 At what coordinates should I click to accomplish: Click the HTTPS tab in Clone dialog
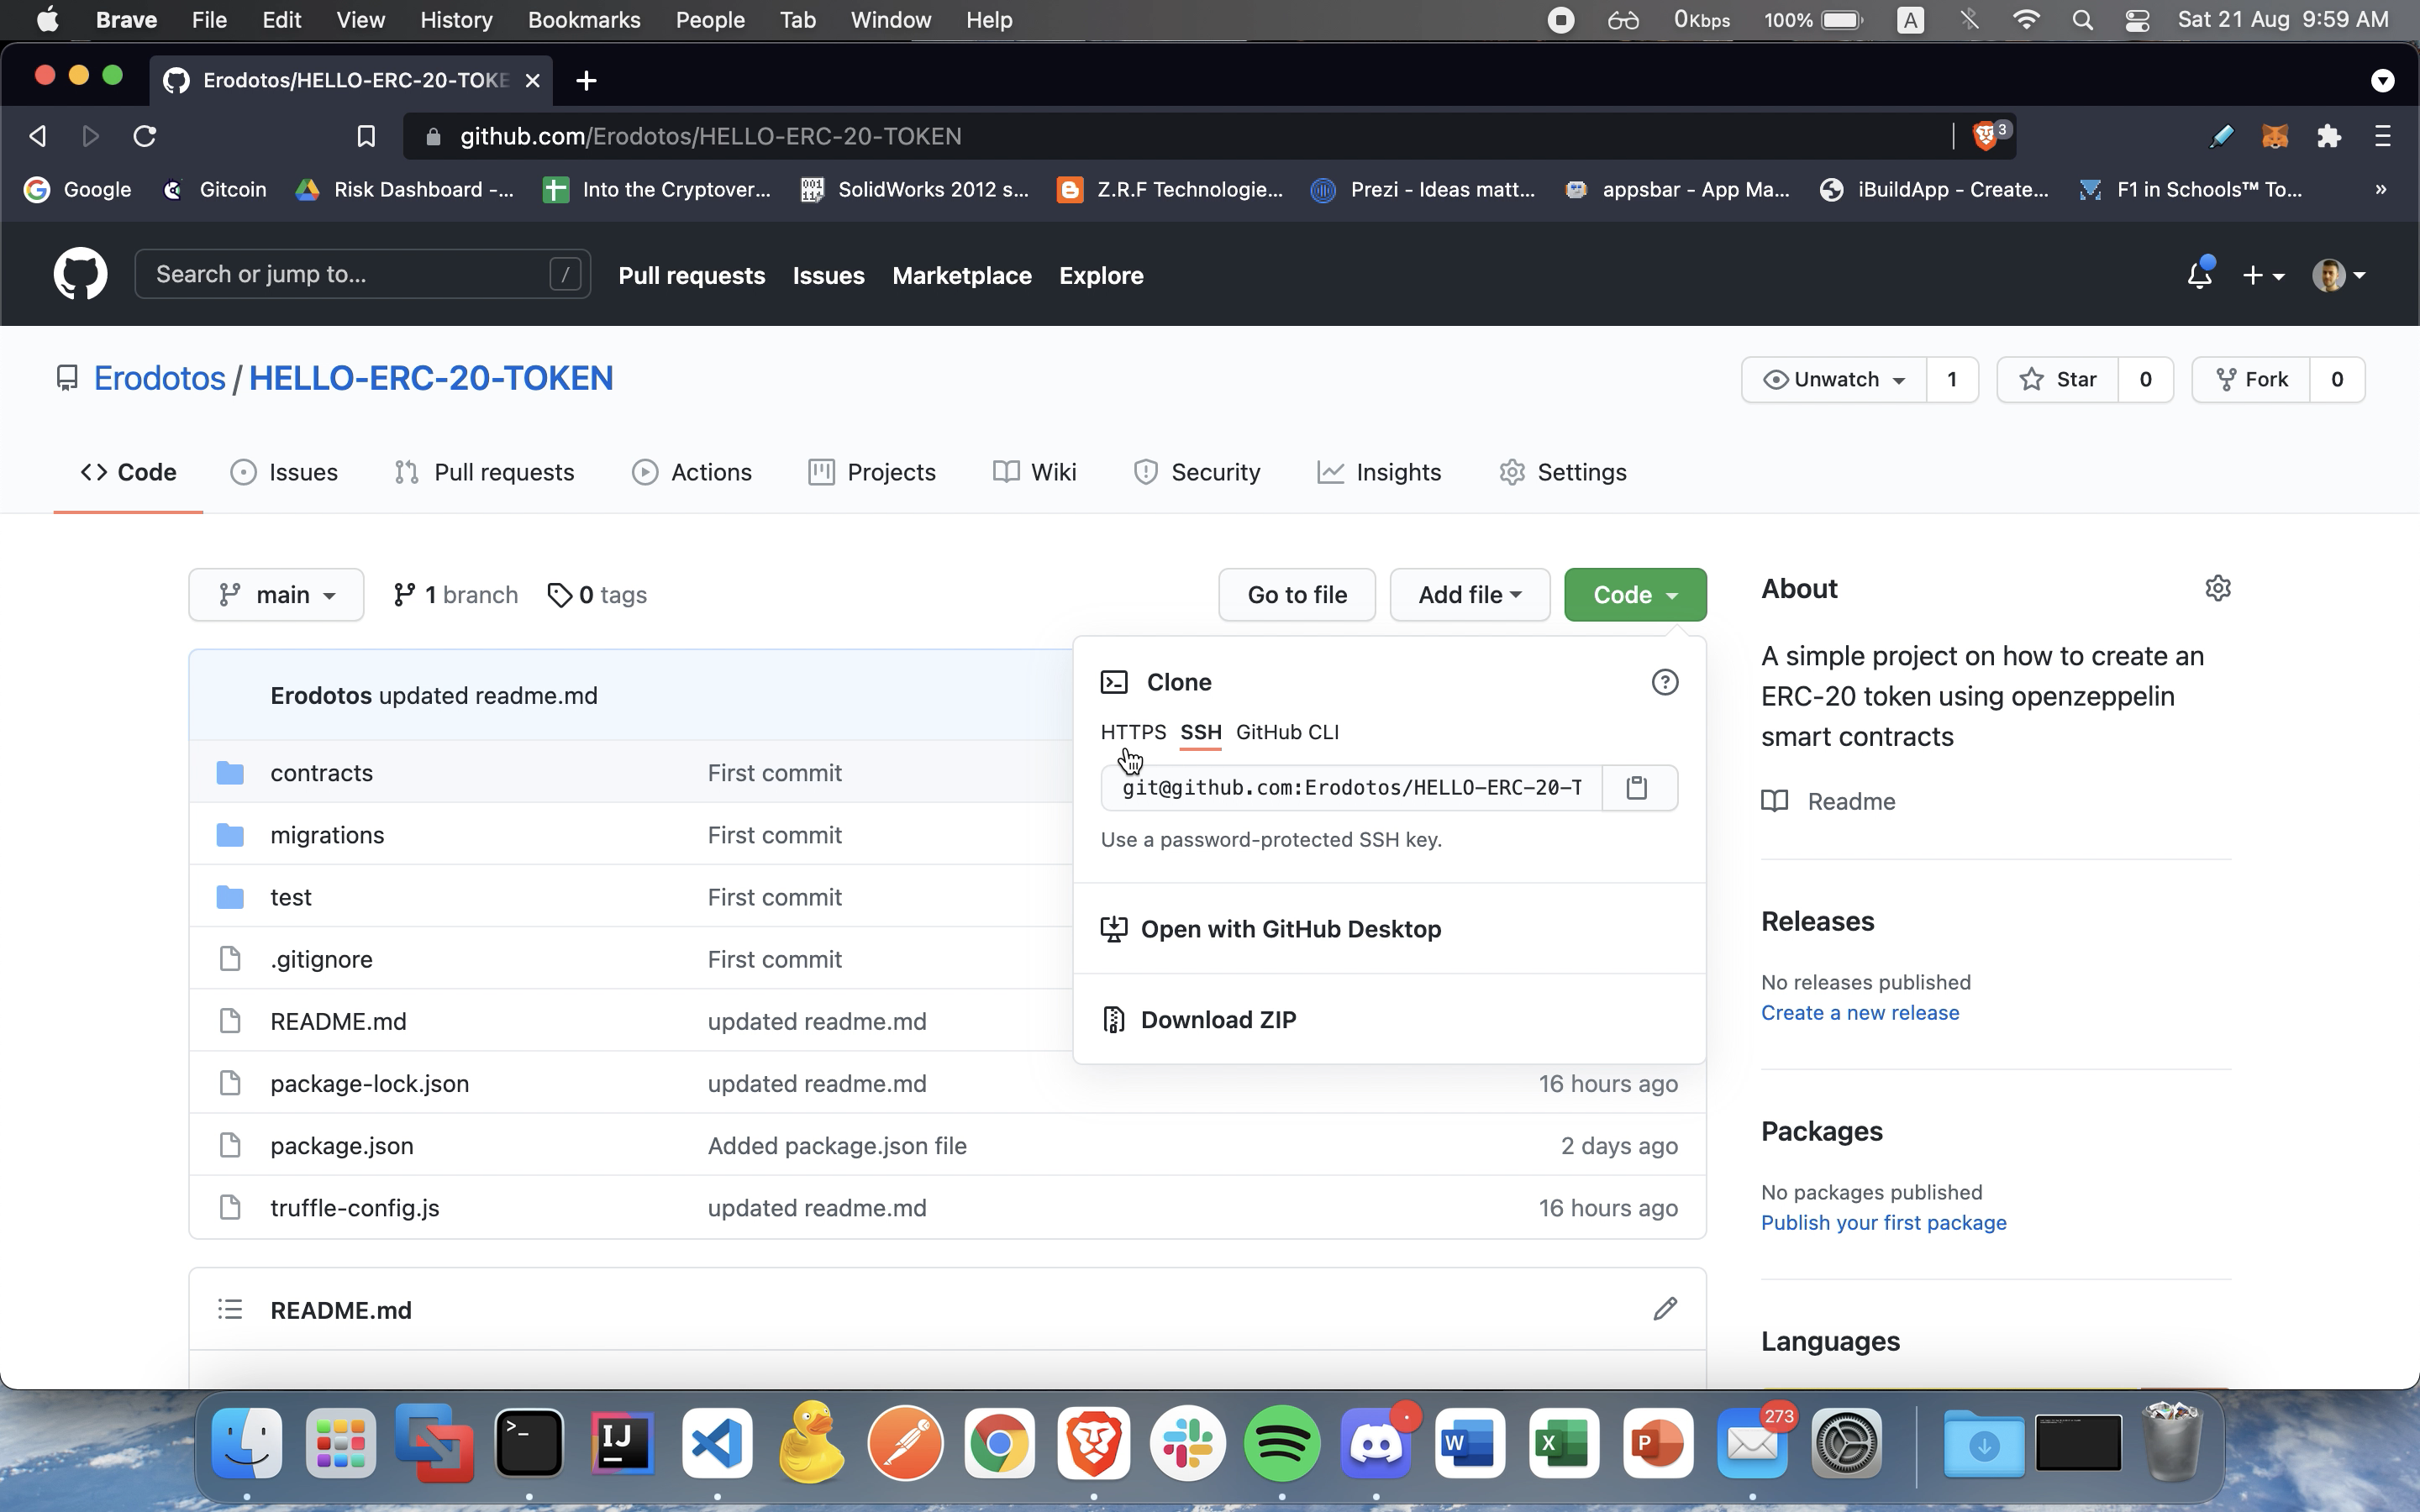pos(1133,732)
